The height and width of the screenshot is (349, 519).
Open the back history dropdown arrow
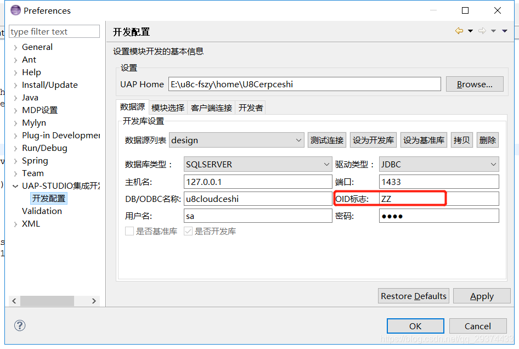470,31
